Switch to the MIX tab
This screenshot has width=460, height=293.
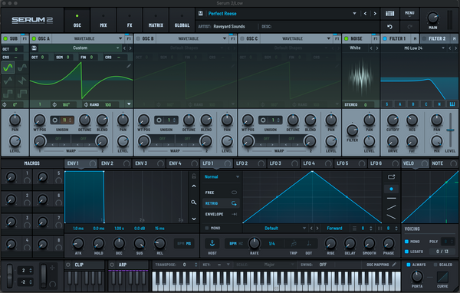click(103, 20)
